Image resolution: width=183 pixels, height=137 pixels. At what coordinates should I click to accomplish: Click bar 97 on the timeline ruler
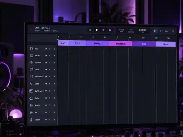pyautogui.click(x=130, y=37)
